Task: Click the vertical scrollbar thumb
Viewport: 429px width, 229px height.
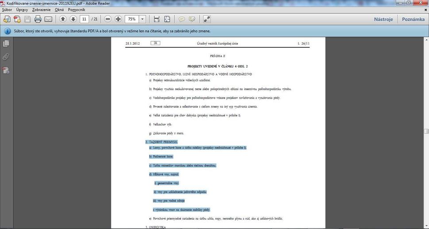Action: pyautogui.click(x=426, y=131)
